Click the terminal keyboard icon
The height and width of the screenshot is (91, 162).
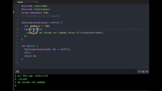point(17,71)
